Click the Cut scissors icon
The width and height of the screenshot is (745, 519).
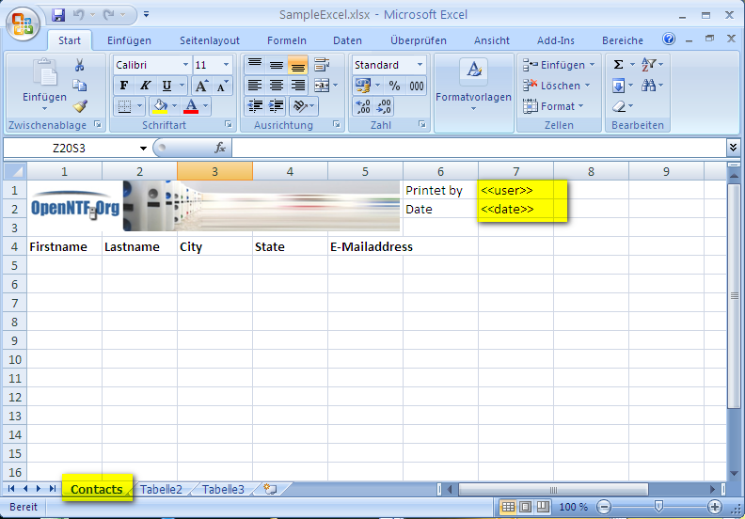80,65
